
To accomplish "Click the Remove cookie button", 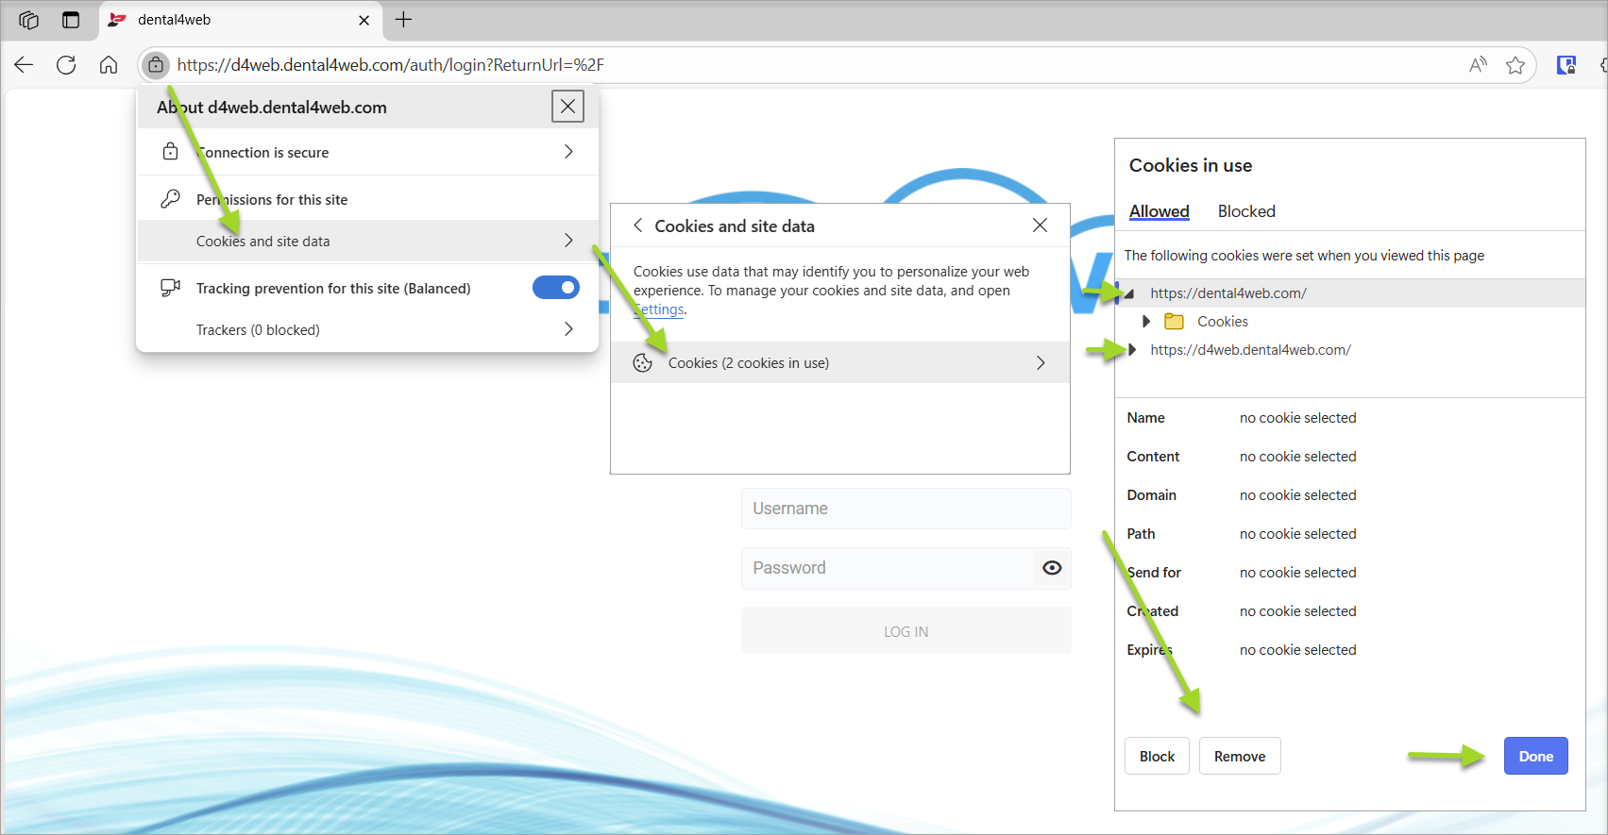I will (x=1239, y=756).
